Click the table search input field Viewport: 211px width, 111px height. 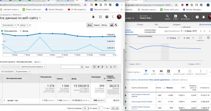pyautogui.click(x=70, y=67)
